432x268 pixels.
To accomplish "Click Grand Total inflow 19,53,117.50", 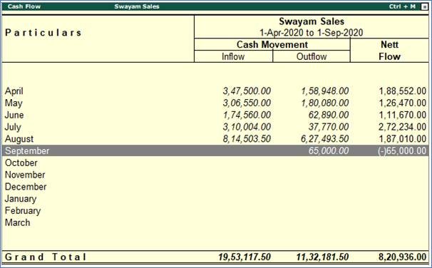I will point(245,257).
